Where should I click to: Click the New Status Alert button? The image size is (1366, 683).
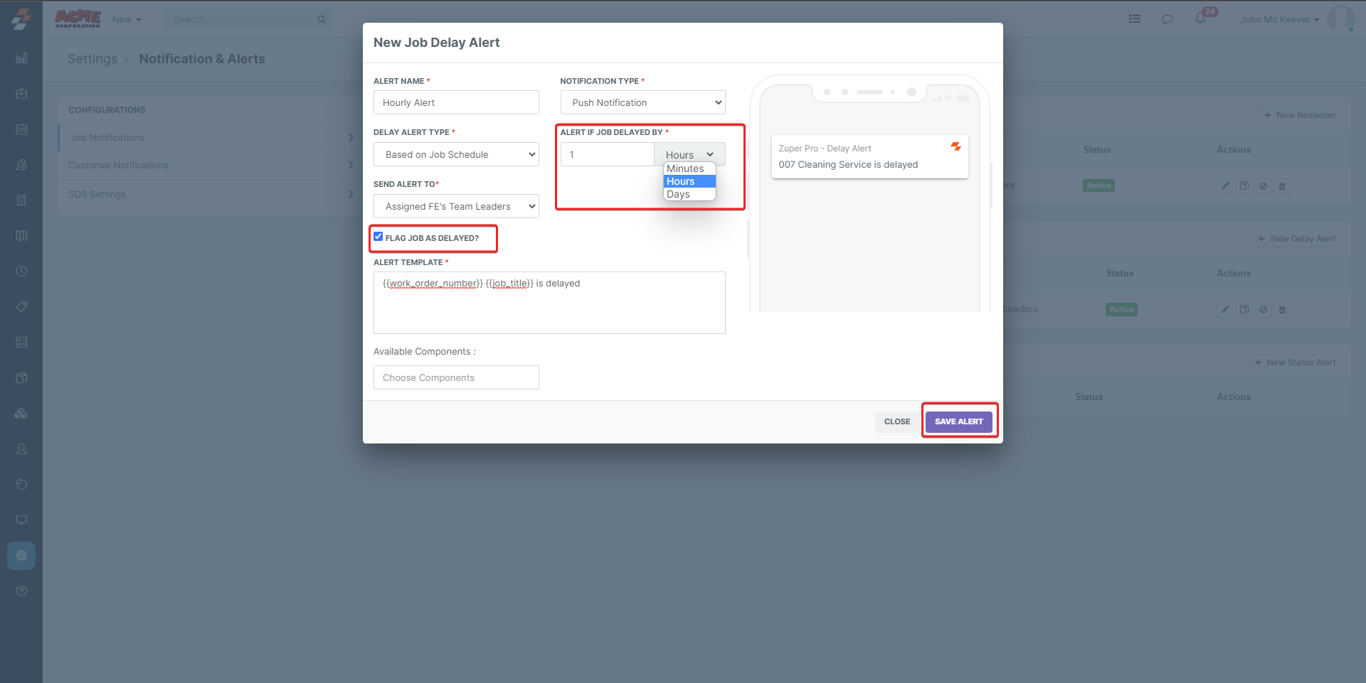tap(1295, 362)
